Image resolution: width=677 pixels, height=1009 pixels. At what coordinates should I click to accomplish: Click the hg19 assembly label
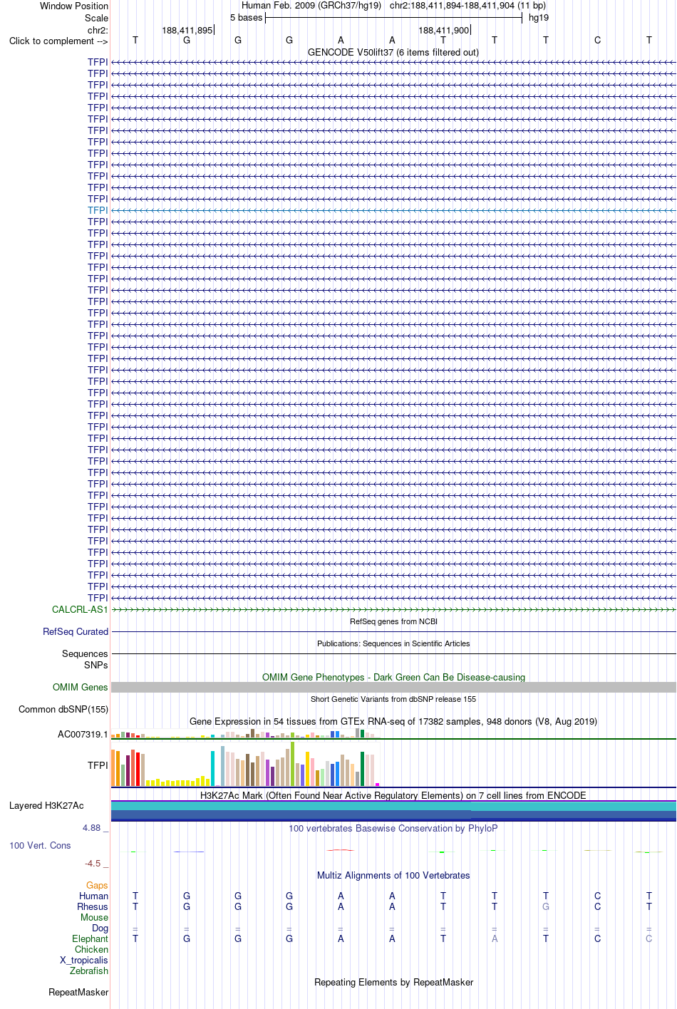[x=539, y=18]
